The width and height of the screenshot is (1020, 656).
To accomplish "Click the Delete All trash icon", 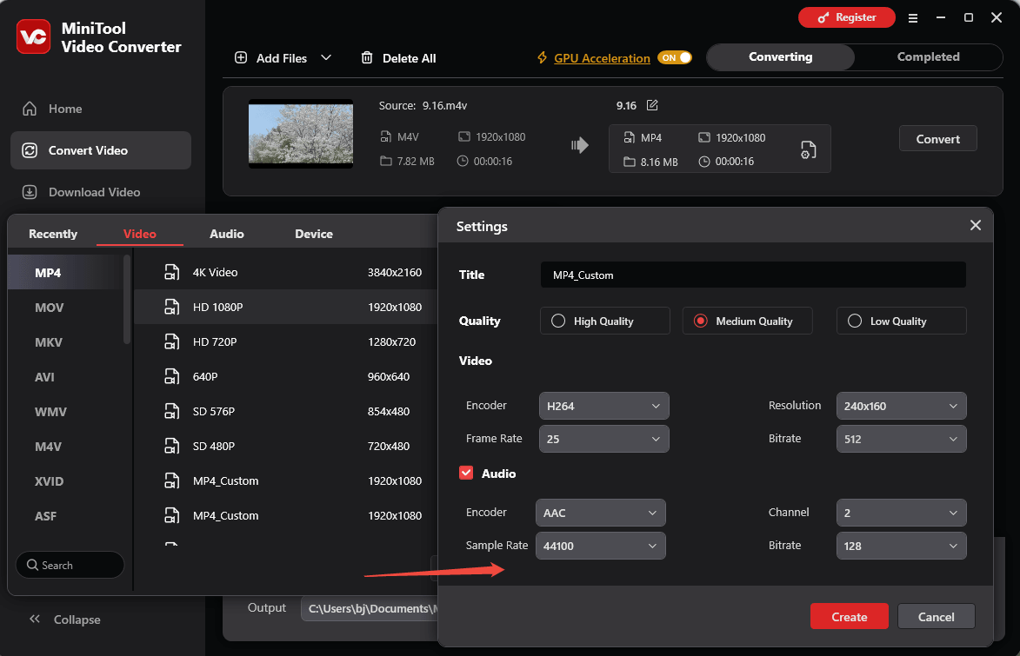I will [367, 58].
